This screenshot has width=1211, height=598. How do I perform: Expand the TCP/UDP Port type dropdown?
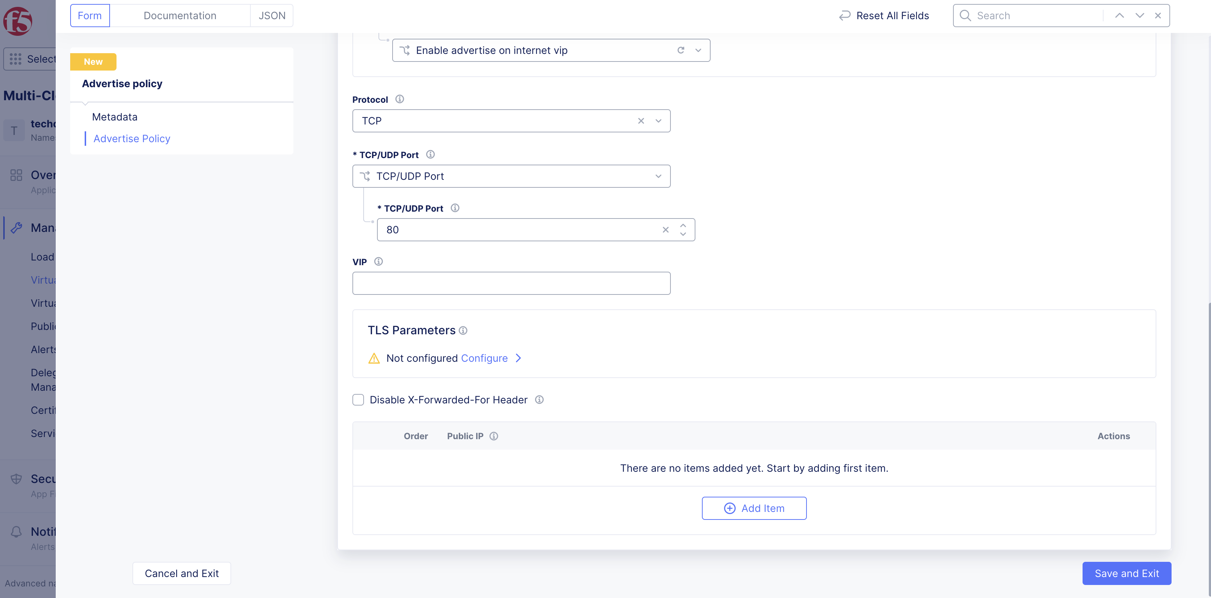(x=658, y=176)
